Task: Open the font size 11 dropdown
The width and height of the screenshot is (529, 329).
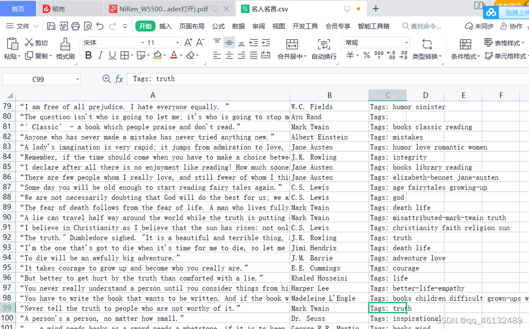Action: [x=177, y=42]
